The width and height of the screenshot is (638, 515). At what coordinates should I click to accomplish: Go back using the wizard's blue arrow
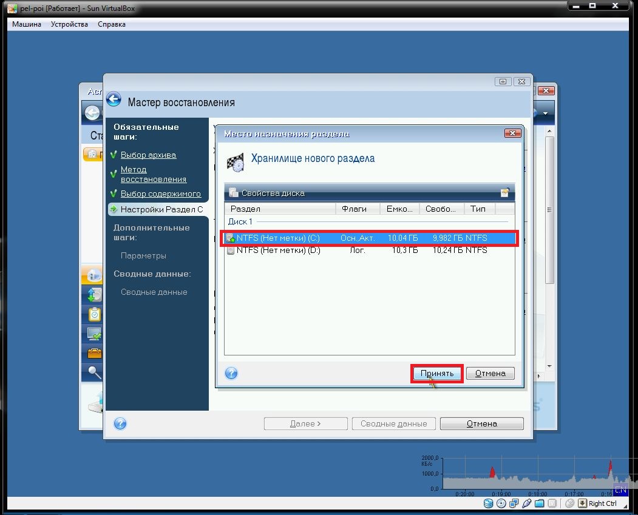pyautogui.click(x=114, y=99)
